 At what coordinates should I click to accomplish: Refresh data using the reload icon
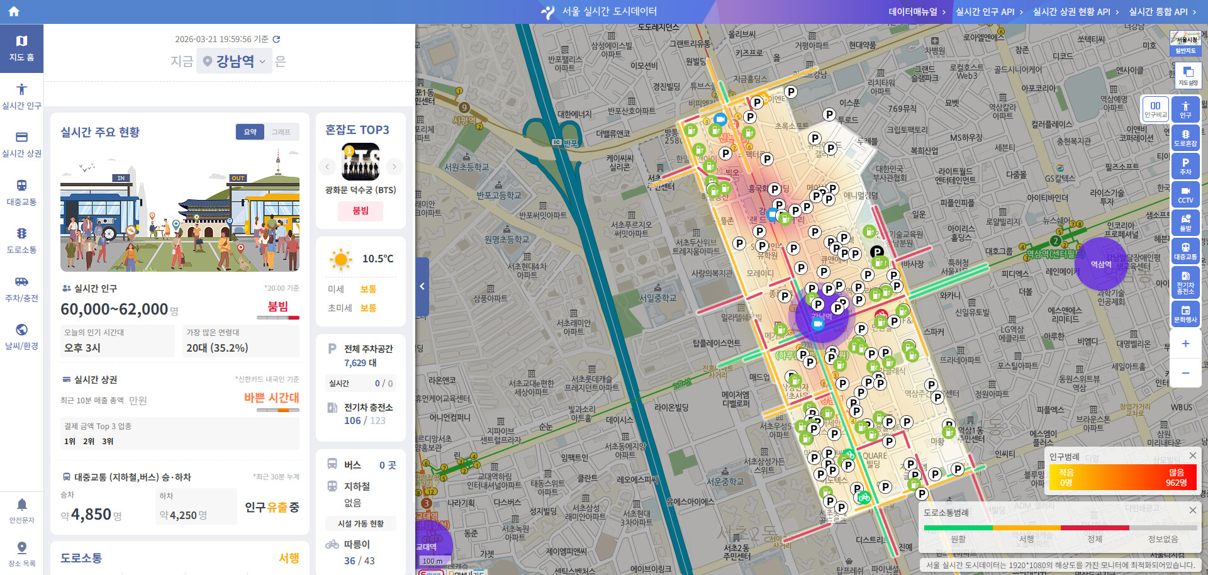click(276, 39)
